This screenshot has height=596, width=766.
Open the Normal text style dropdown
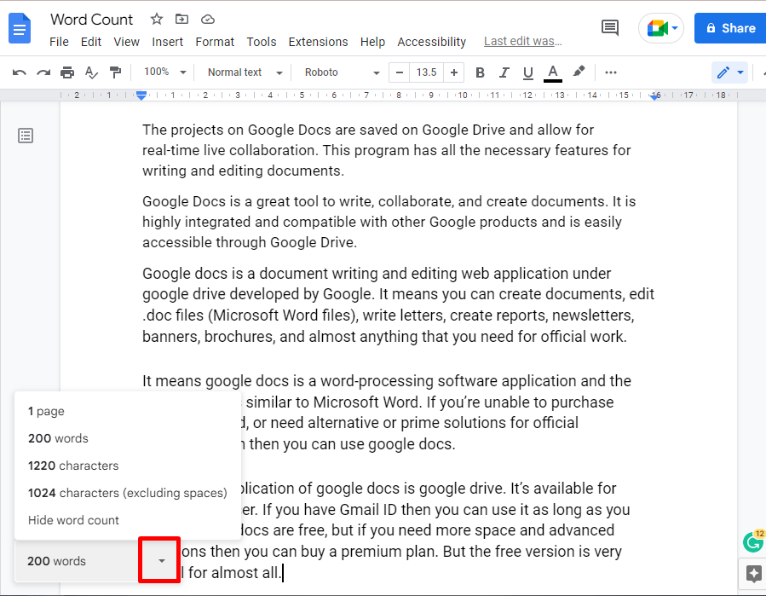coord(245,72)
